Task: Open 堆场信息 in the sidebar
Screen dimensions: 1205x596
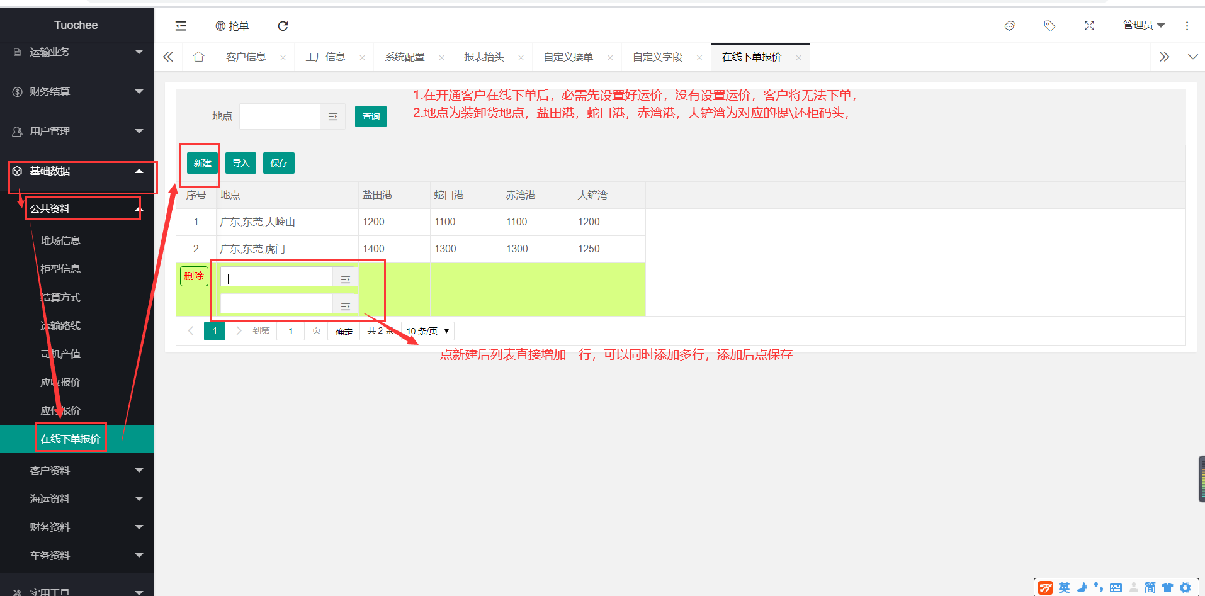Action: point(60,240)
